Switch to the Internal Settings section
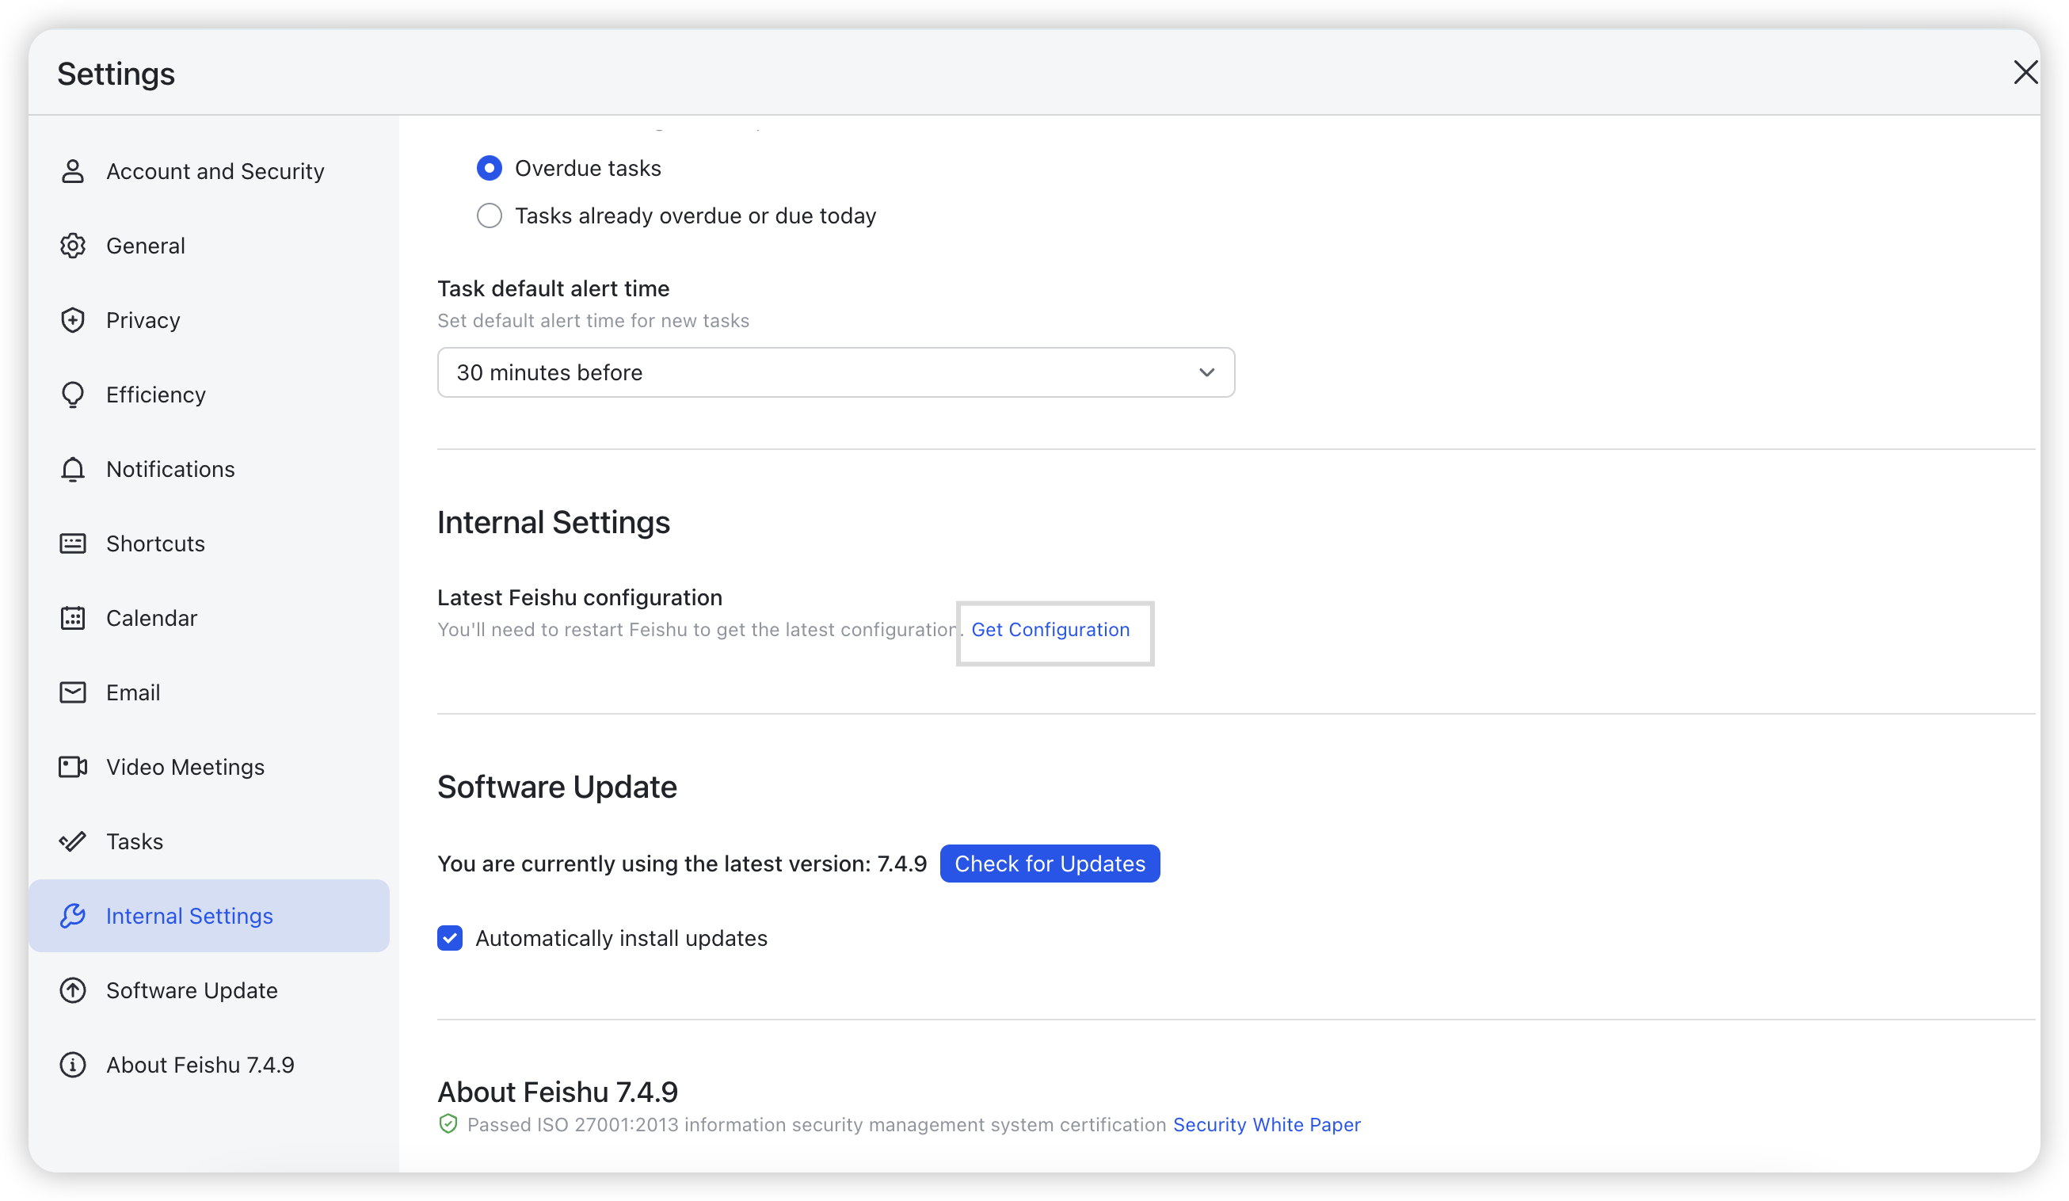 [189, 915]
